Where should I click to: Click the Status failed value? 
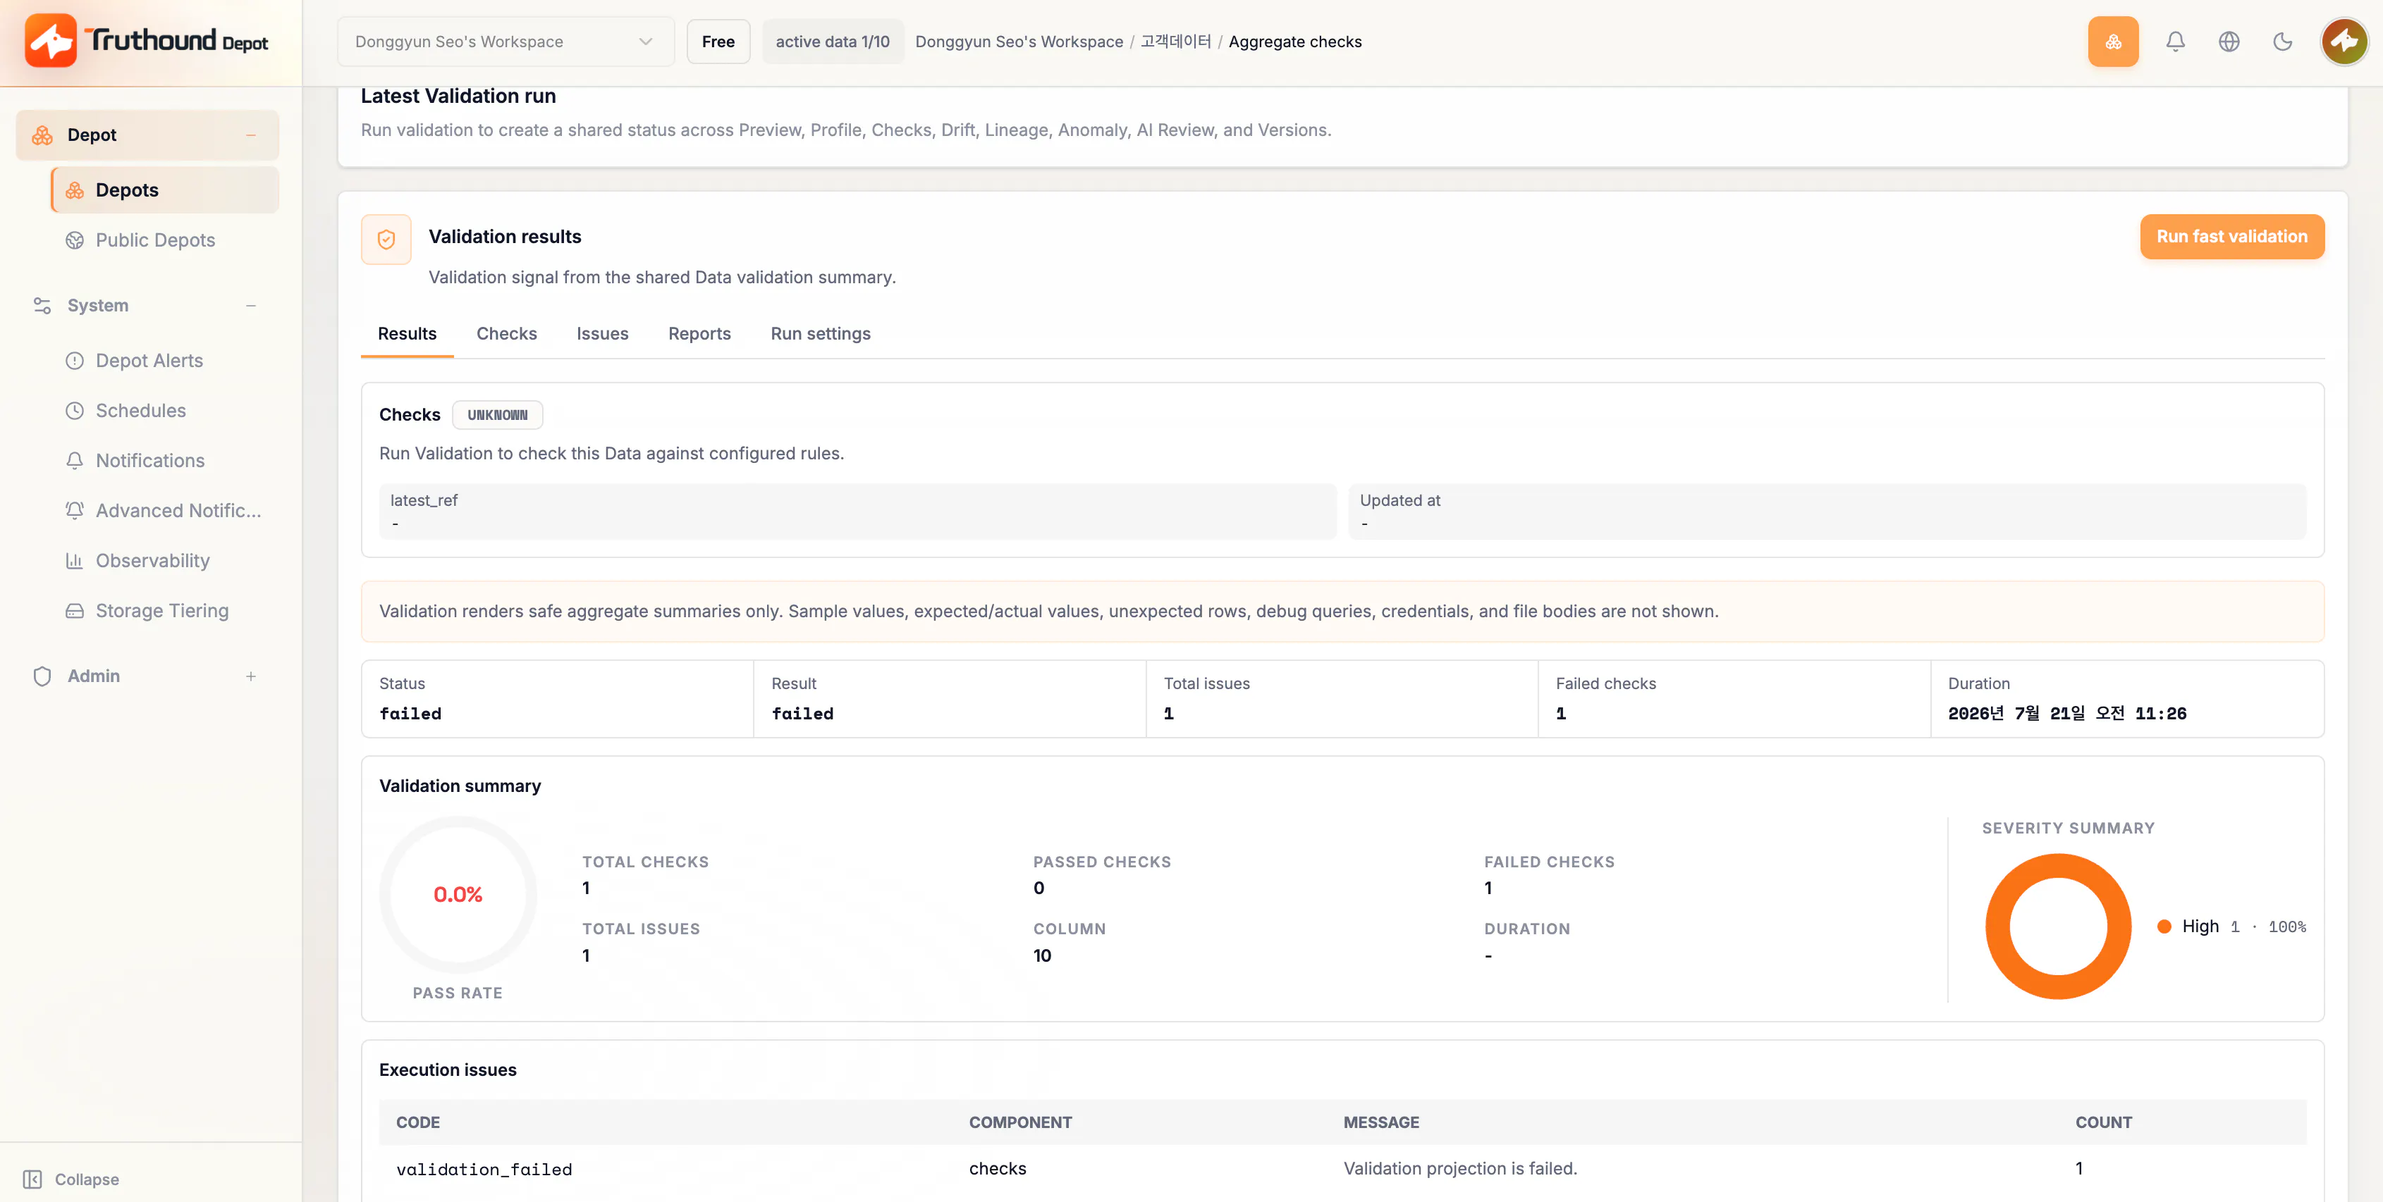[410, 714]
